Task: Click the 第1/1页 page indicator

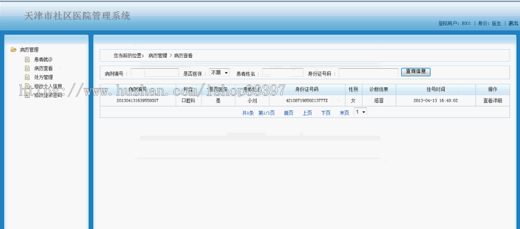Action: (x=266, y=113)
